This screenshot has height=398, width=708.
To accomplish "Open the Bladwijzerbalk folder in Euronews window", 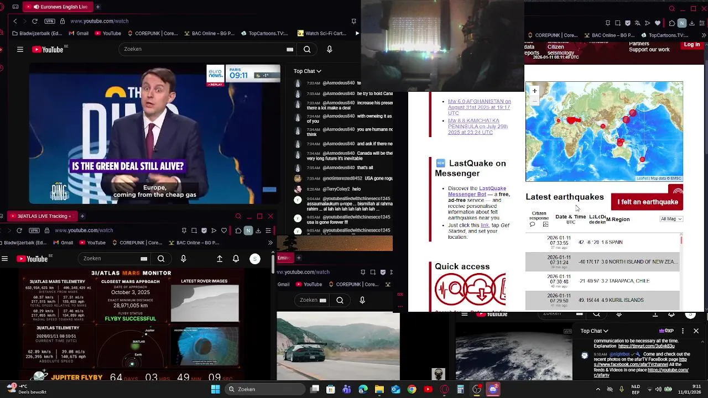I will coord(37,33).
